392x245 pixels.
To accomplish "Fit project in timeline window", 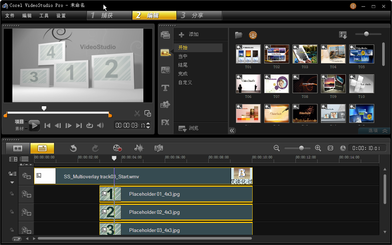I will point(331,148).
